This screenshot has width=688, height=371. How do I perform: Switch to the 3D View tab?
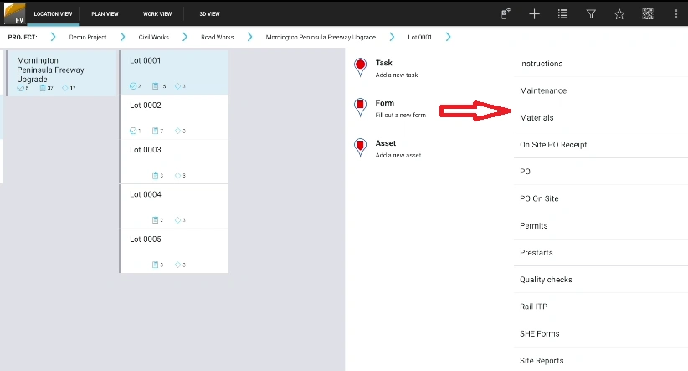pos(209,14)
